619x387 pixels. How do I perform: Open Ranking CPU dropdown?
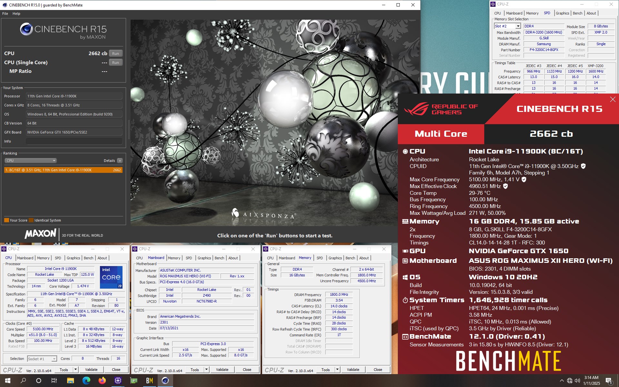pos(31,161)
